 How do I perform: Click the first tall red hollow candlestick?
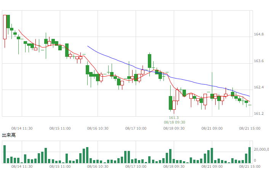pyautogui.click(x=5, y=27)
